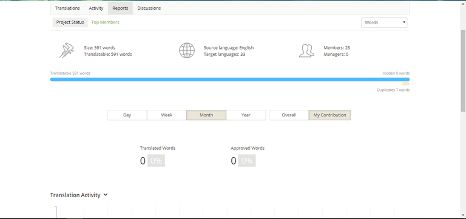466x219 pixels.
Task: Click the Approved Words percentage badge
Action: click(247, 161)
